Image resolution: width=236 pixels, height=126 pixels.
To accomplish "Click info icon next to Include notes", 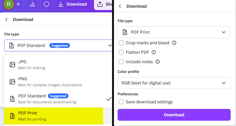I will pyautogui.click(x=158, y=62).
